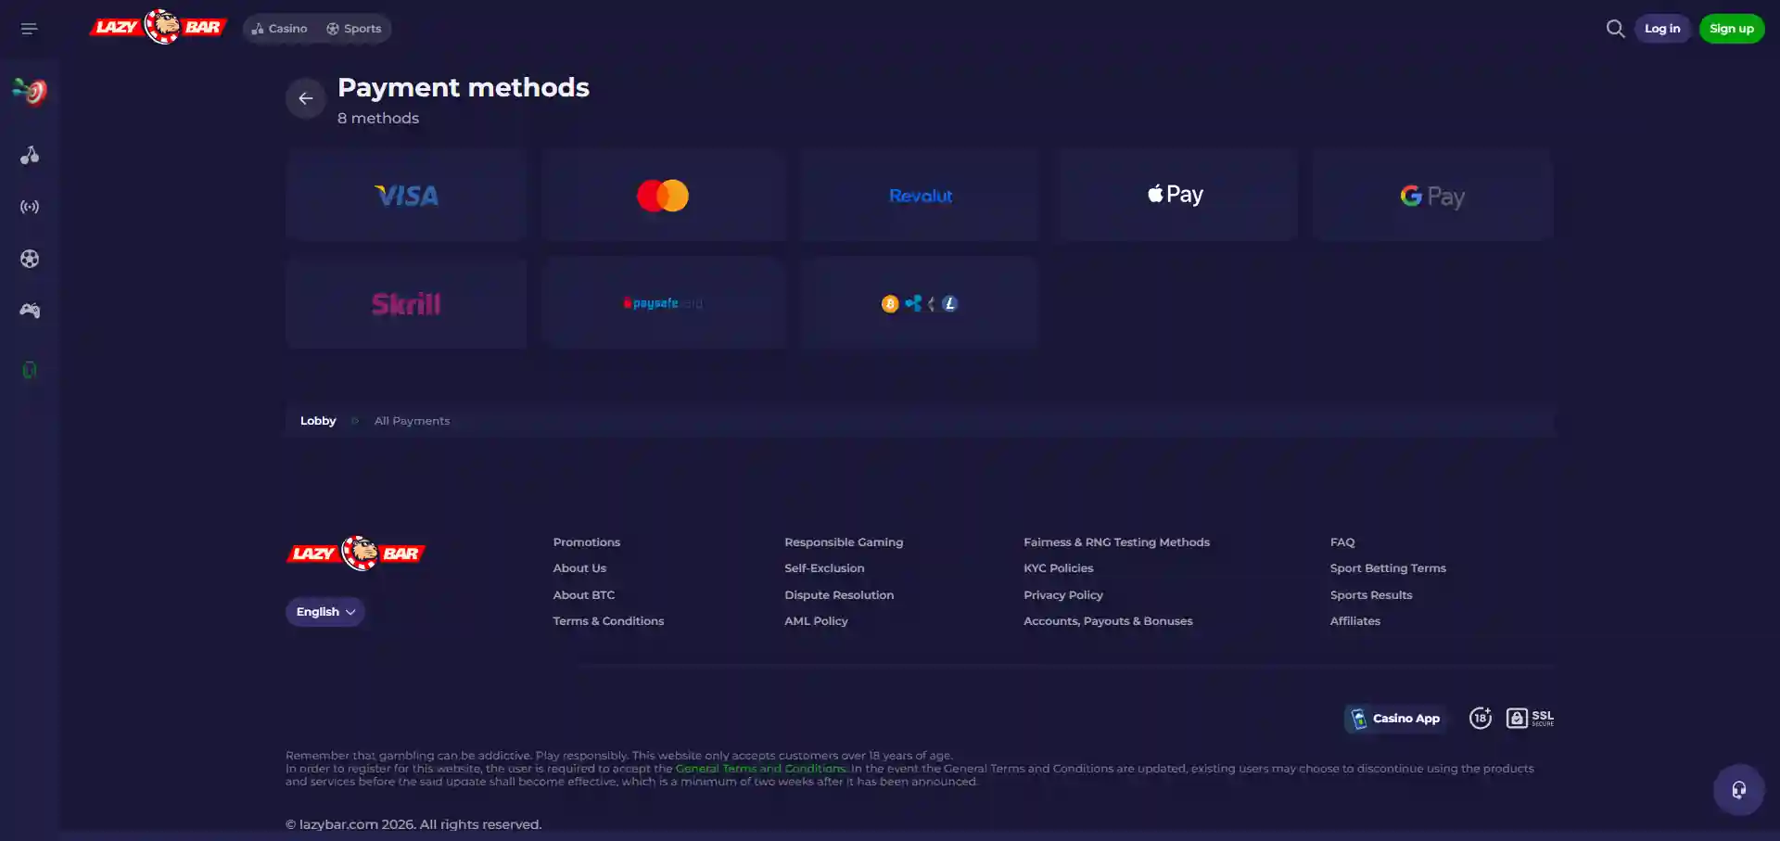Screen dimensions: 1780x841
Task: Expand the English language dropdown
Action: click(x=325, y=612)
